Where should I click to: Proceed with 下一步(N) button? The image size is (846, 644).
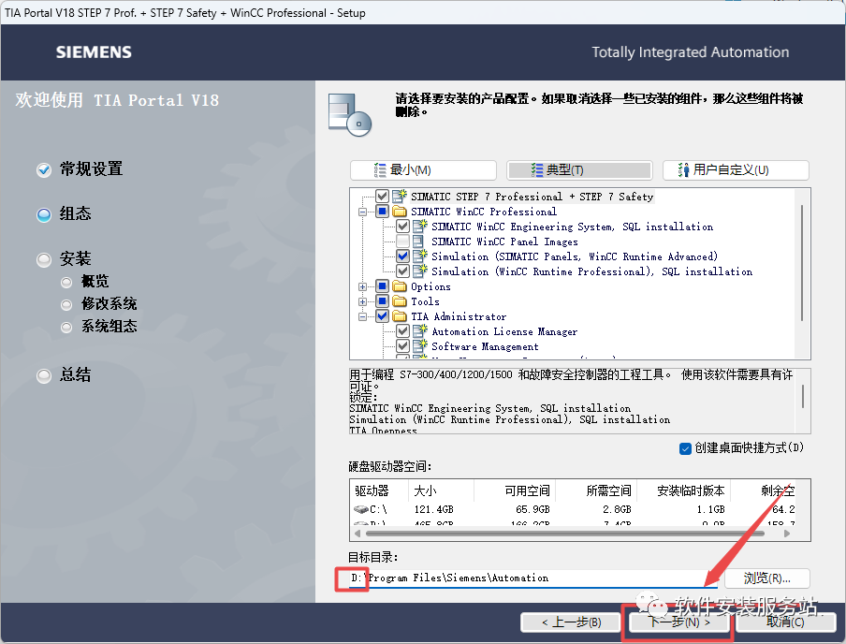[678, 622]
